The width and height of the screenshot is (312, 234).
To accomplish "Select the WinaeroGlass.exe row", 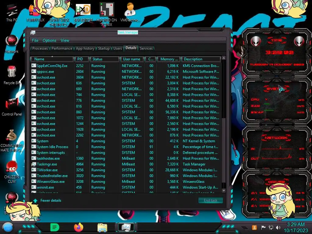I will [x=126, y=182].
